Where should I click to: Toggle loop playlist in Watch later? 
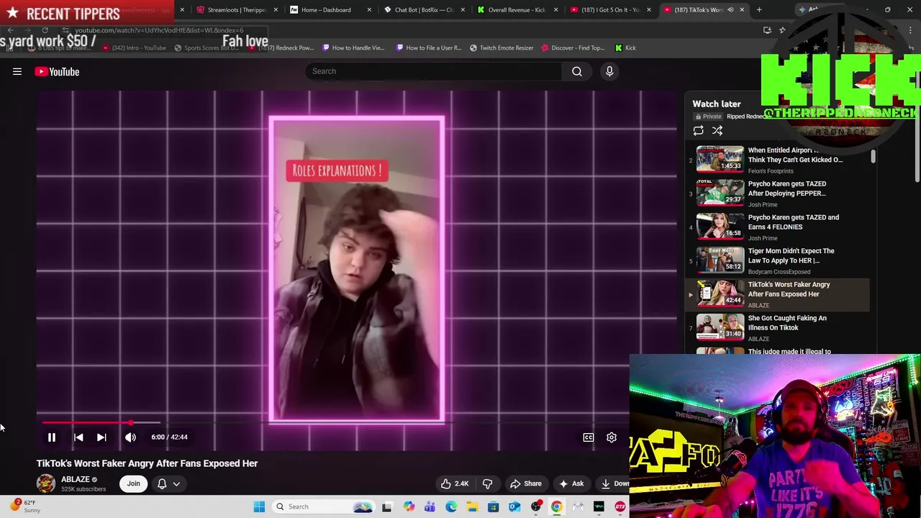[698, 130]
